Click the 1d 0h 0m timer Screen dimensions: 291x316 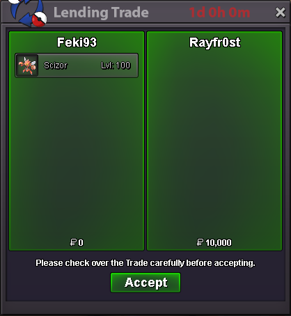click(x=219, y=13)
